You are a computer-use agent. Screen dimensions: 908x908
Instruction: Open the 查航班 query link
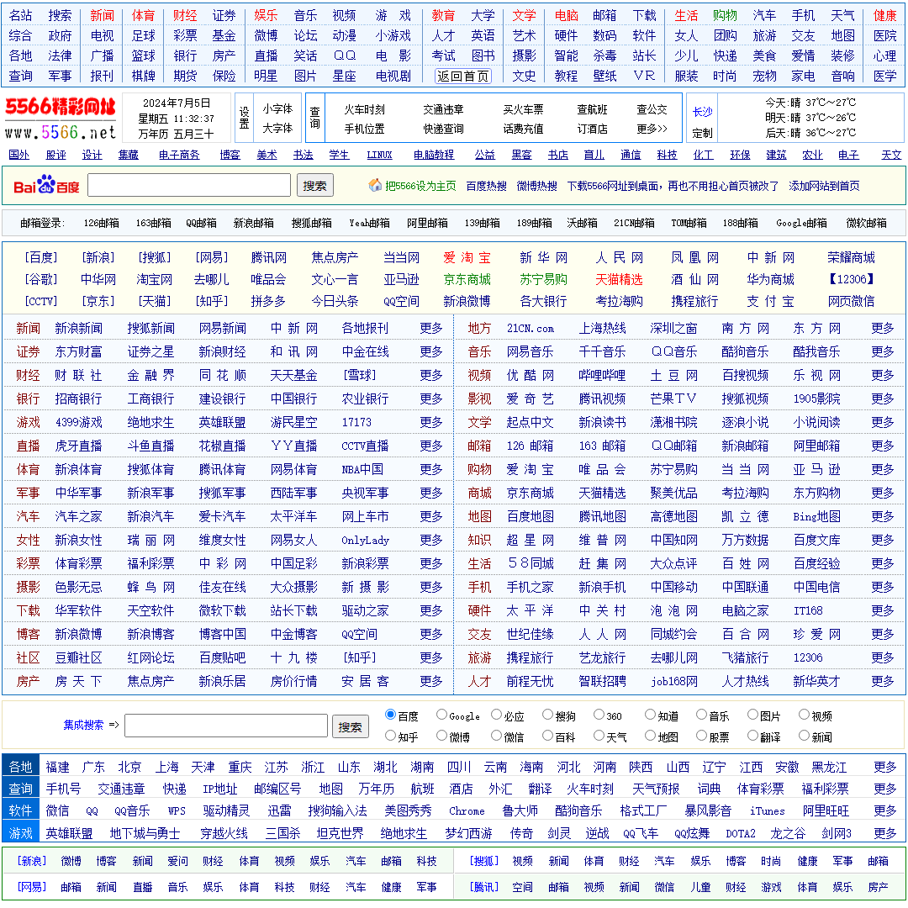click(x=593, y=109)
